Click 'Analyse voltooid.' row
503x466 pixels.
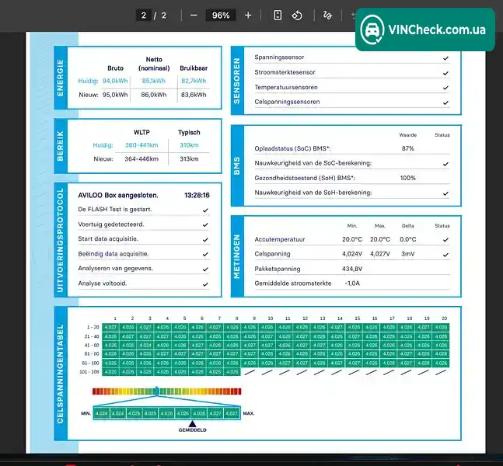pyautogui.click(x=143, y=283)
